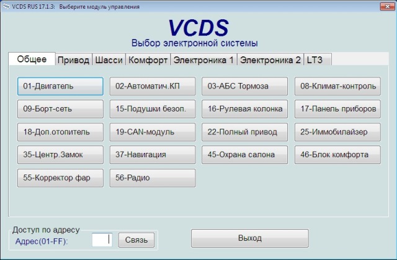This screenshot has height=260, width=397.
Task: Open 37-Навигация module
Action: (153, 155)
